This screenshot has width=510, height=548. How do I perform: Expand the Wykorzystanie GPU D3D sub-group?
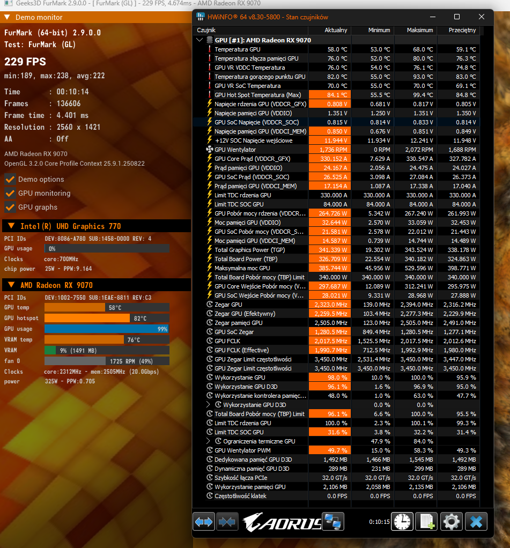(x=208, y=404)
